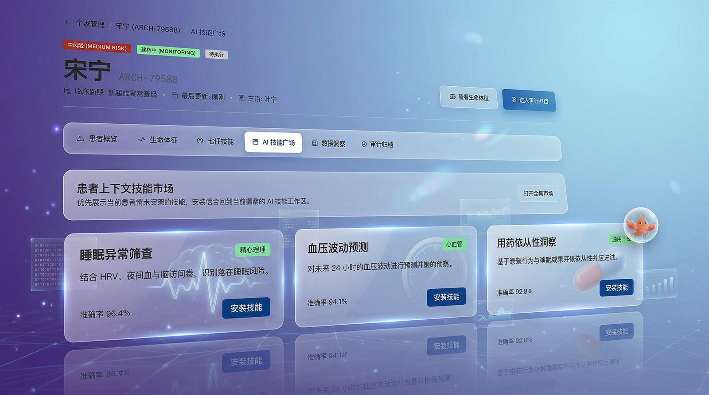Screen dimensions: 709x395
Task: Click AI 技能广场 breadcrumb
Action: [x=208, y=32]
